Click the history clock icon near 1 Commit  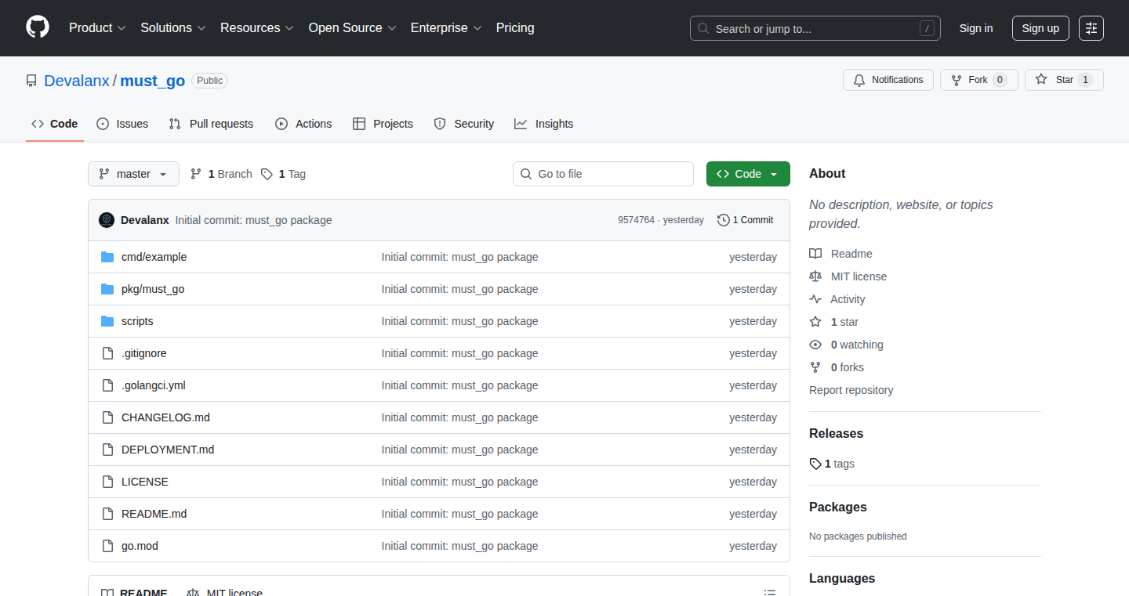(723, 220)
